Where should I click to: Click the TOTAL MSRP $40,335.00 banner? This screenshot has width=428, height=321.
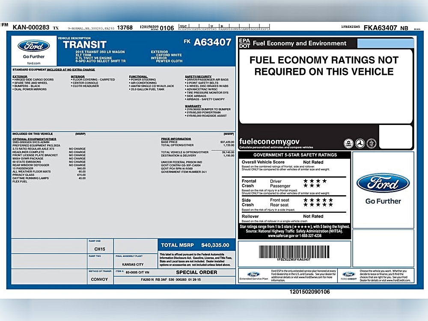[x=196, y=245]
